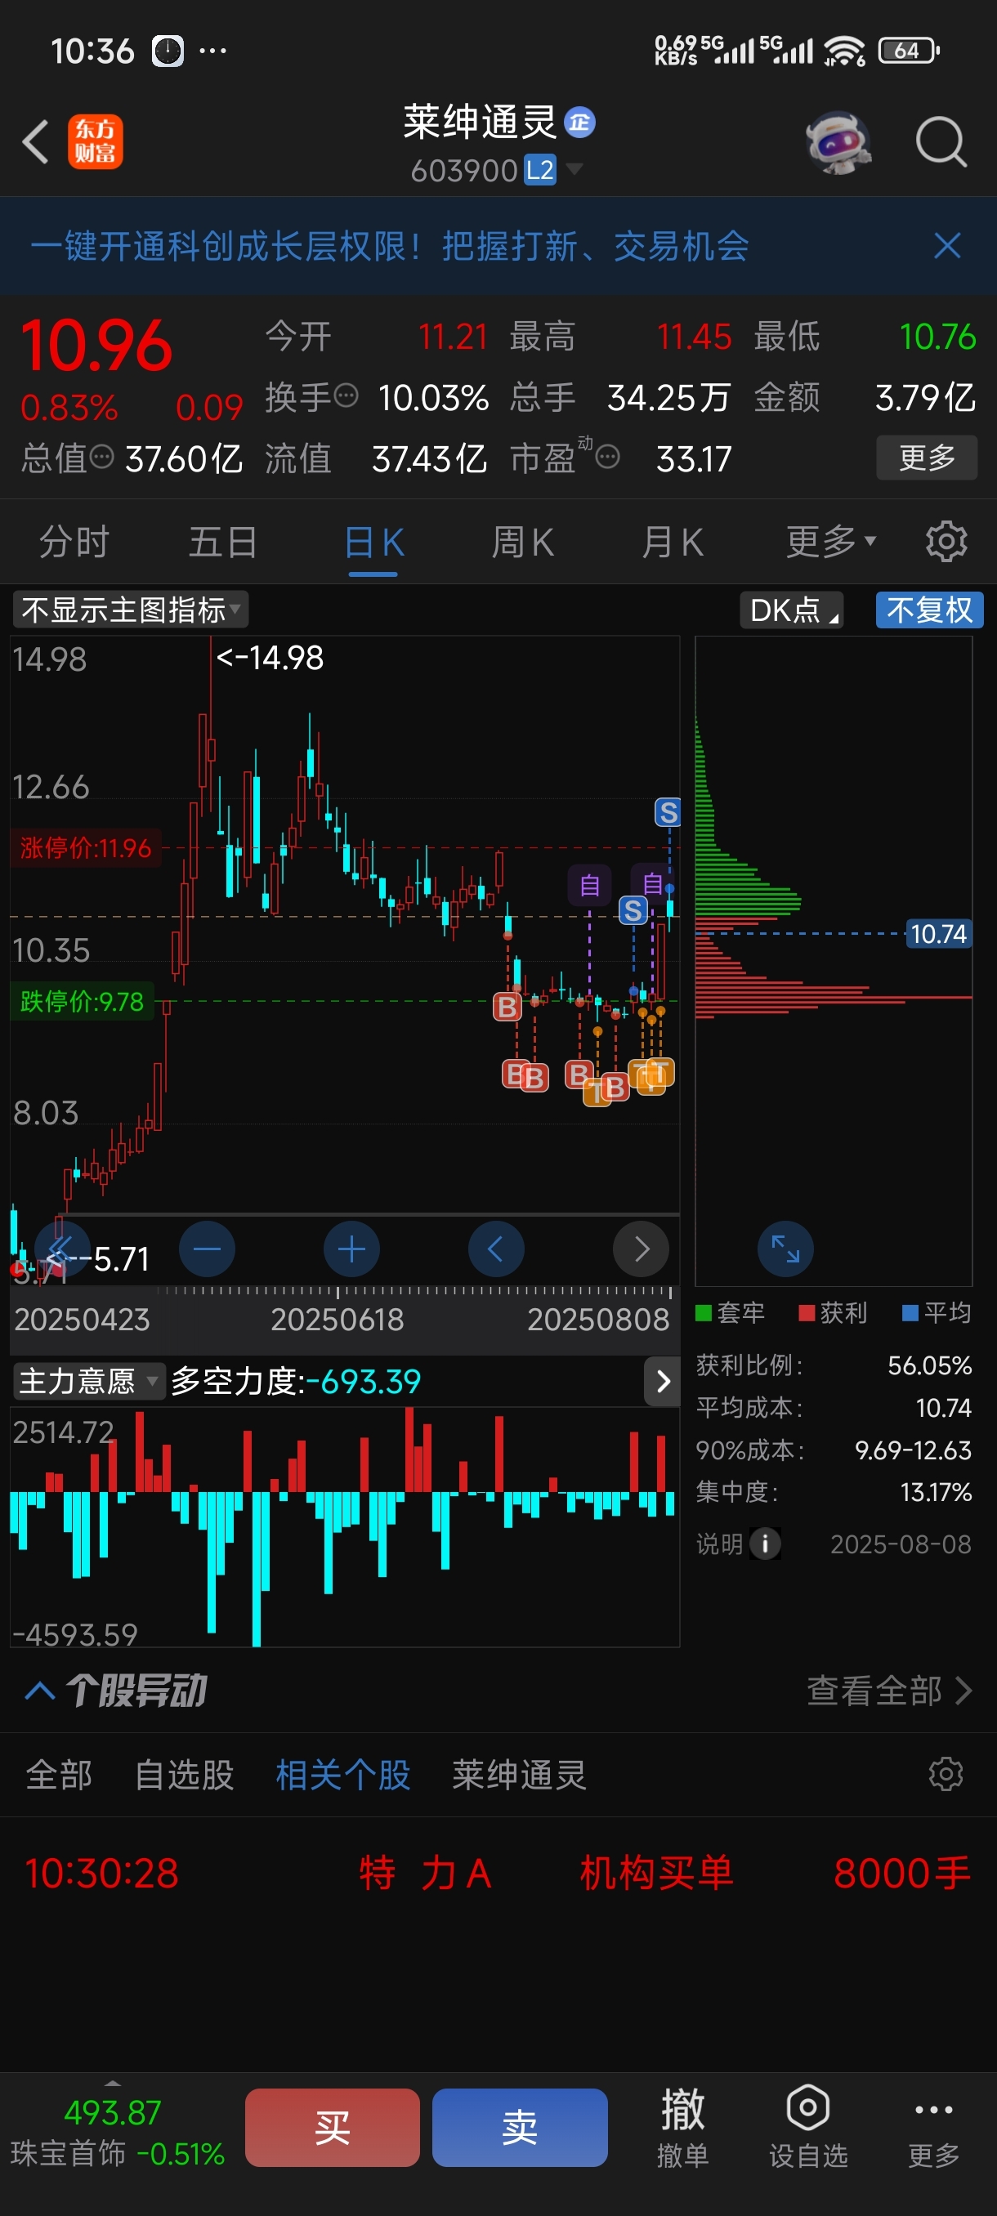The height and width of the screenshot is (2216, 997).
Task: Open the DK点 selector
Action: (x=791, y=610)
